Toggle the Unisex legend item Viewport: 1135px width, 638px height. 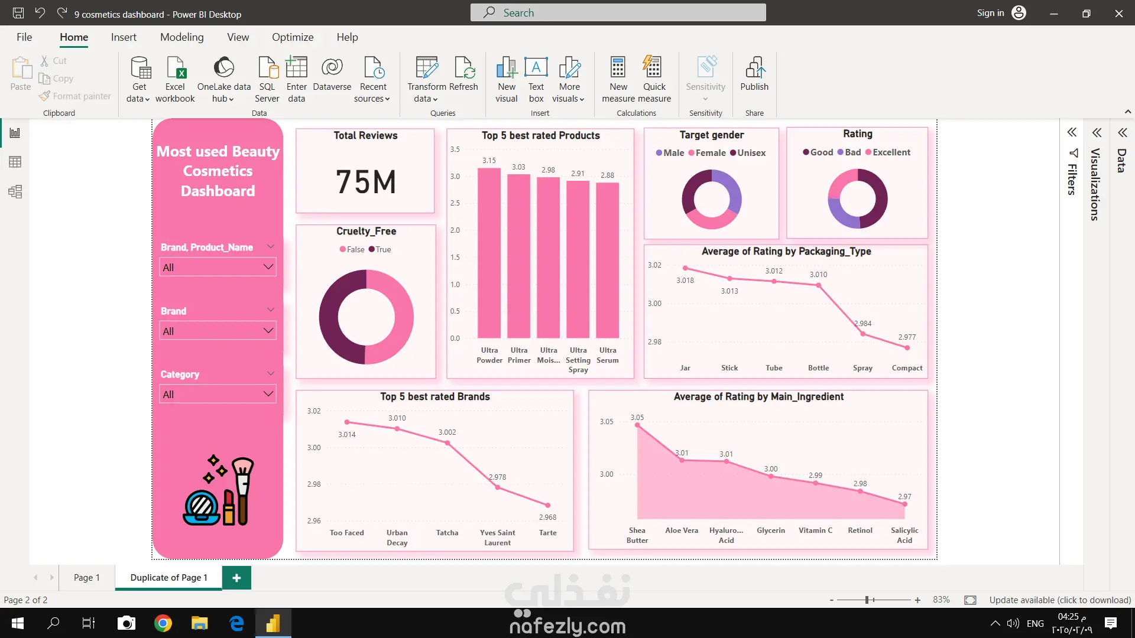click(x=751, y=152)
